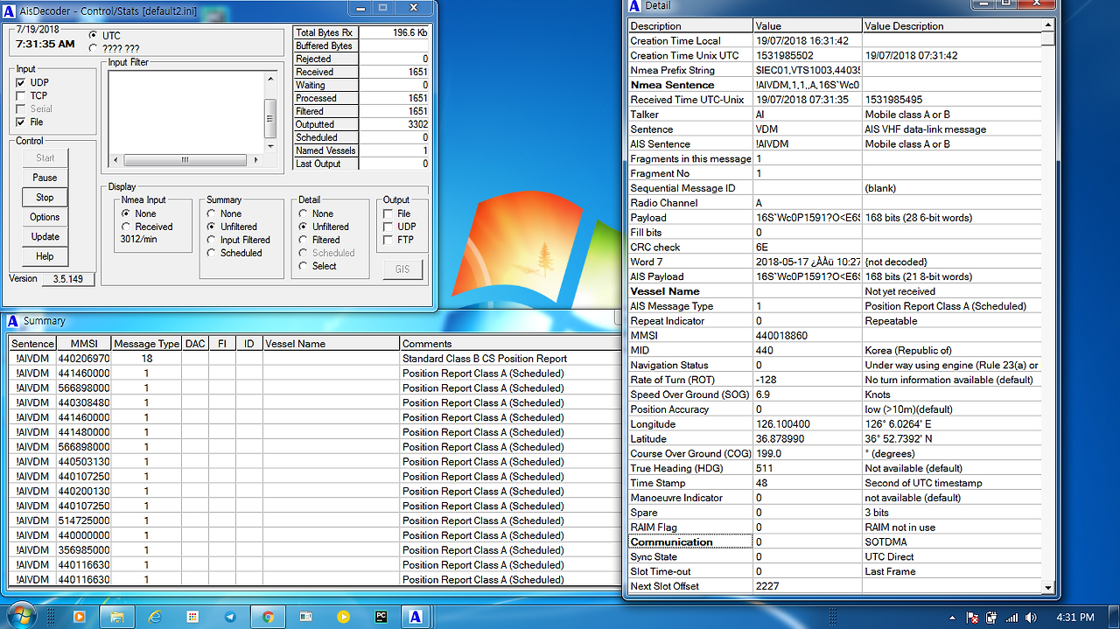Toggle the UDP checkbox under Input
The width and height of the screenshot is (1120, 629).
(x=20, y=82)
